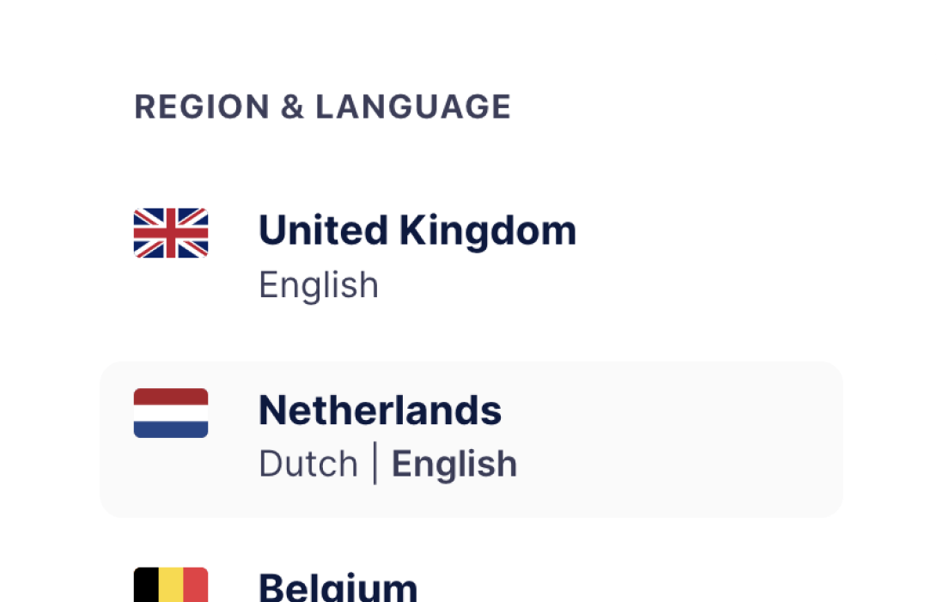Click the blue stripe of Netherlands flag
The image size is (938, 602).
[171, 429]
